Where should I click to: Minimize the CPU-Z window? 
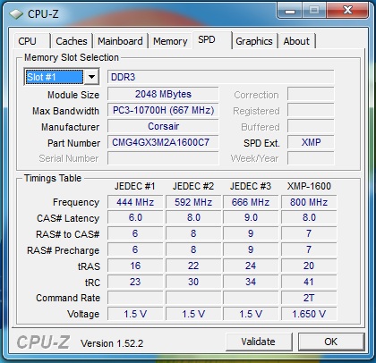pyautogui.click(x=290, y=11)
